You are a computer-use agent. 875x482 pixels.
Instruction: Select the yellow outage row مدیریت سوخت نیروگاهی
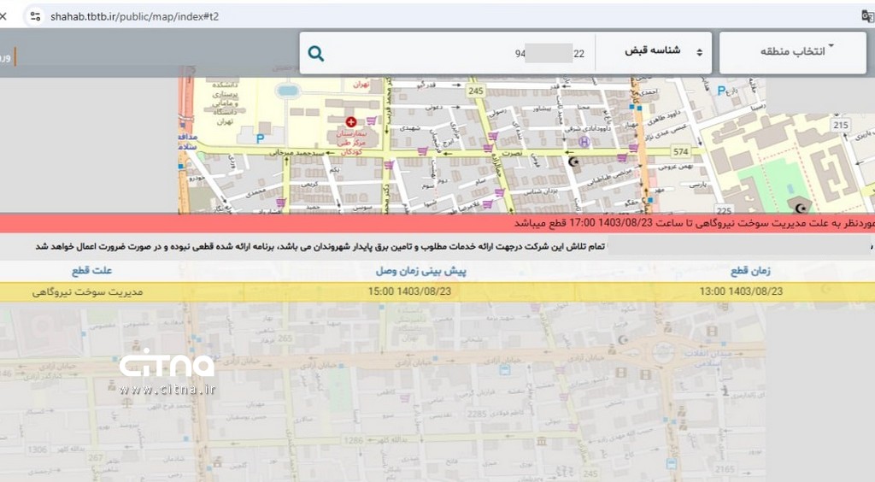(437, 291)
